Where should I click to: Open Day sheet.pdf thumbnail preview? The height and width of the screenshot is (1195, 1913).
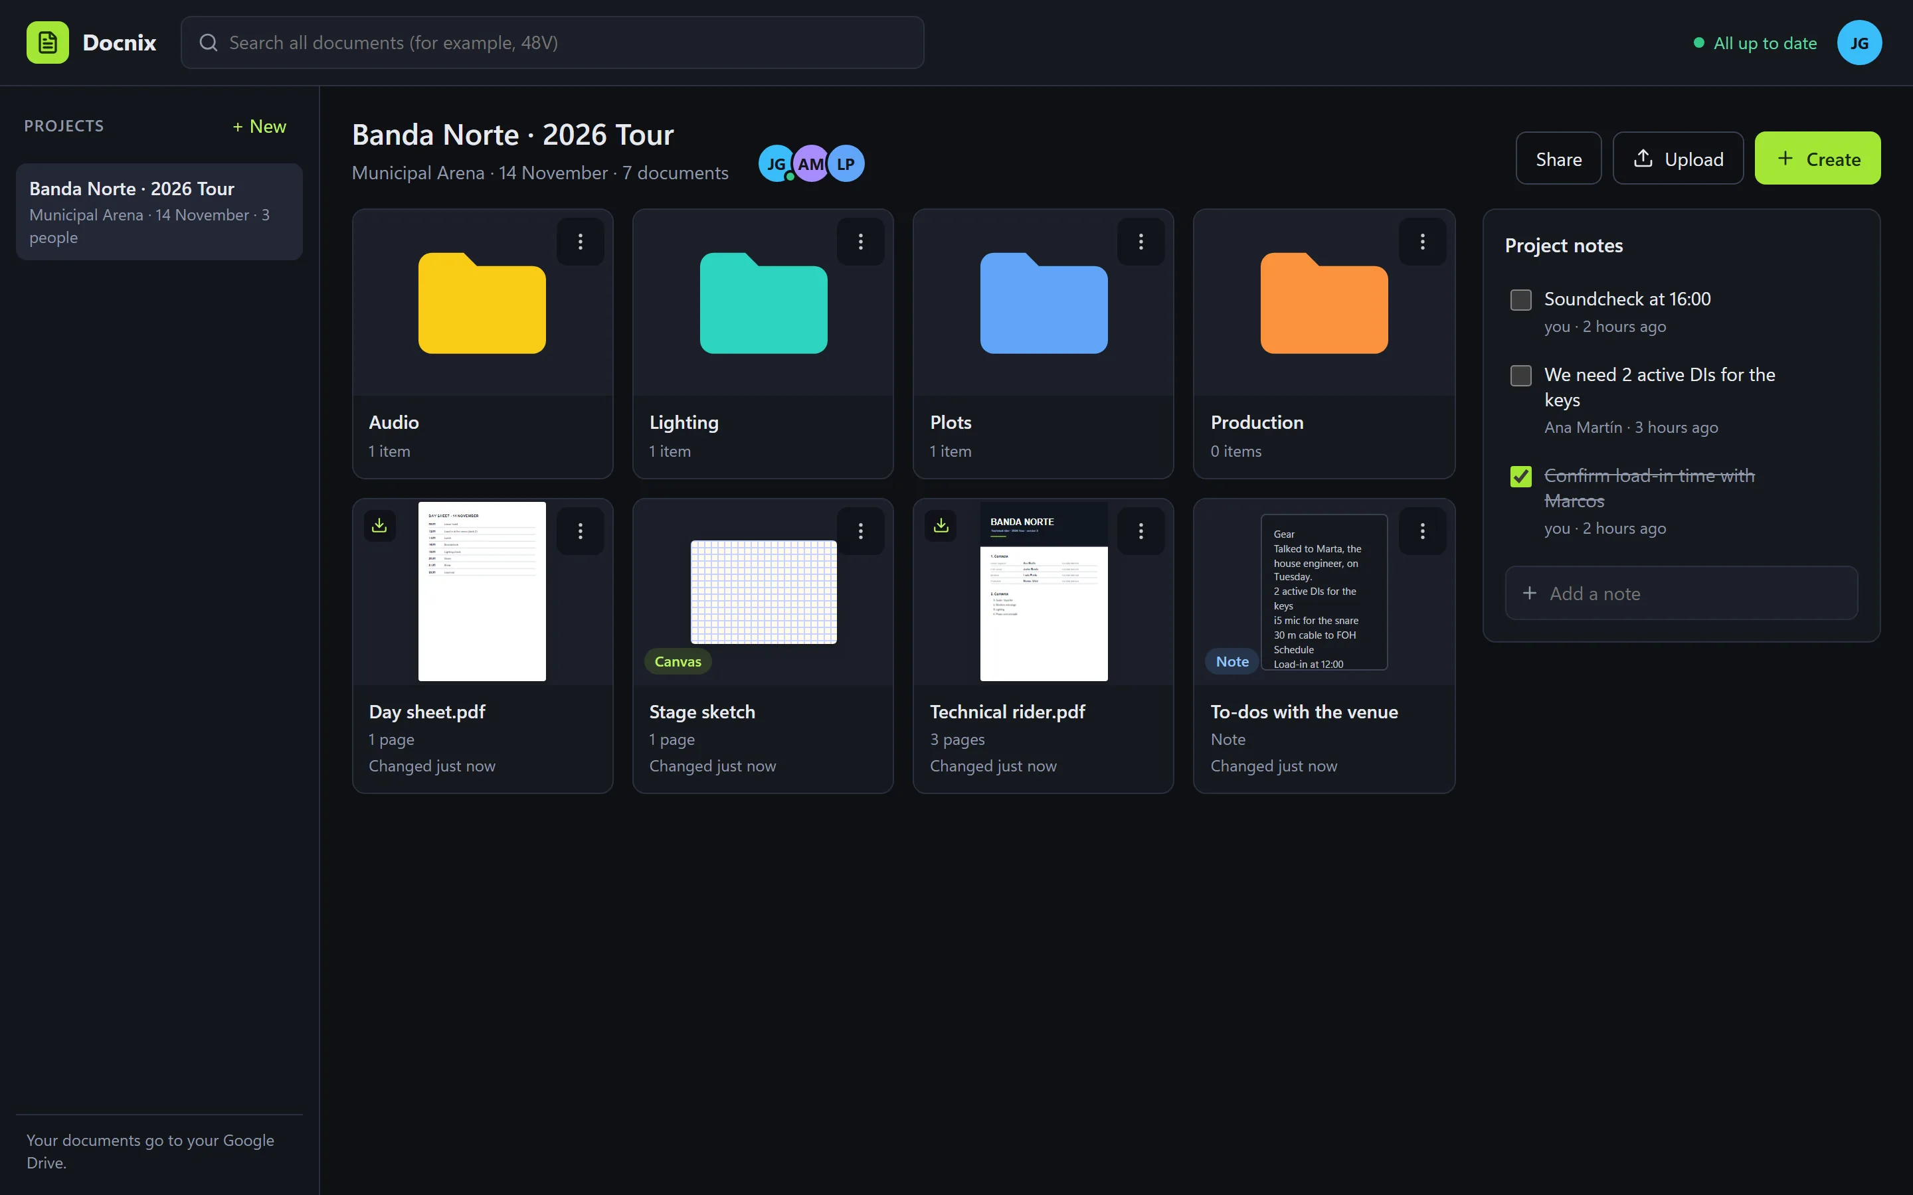pyautogui.click(x=482, y=591)
